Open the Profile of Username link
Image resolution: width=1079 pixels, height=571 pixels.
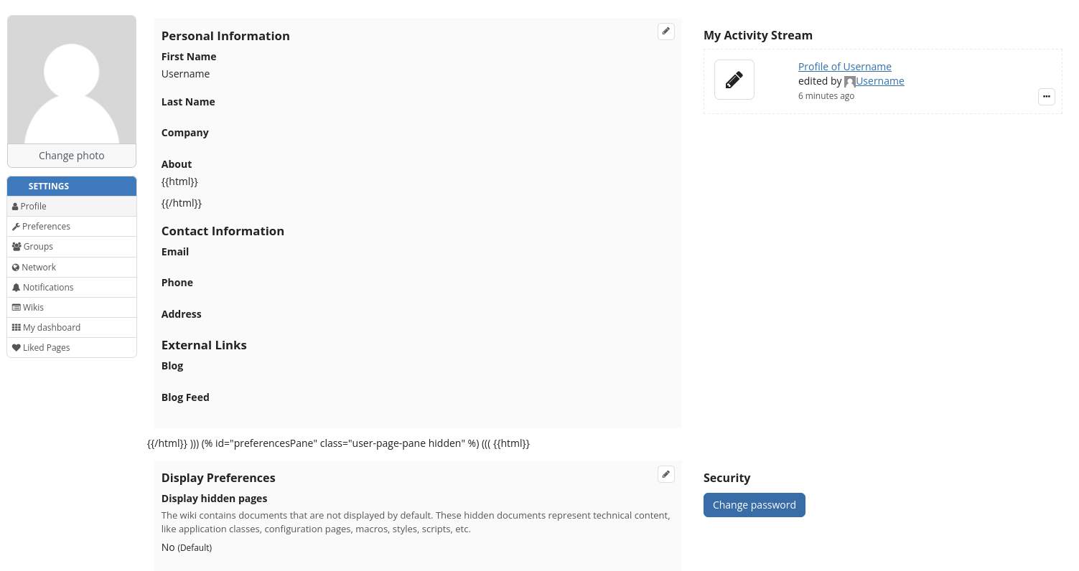click(x=844, y=67)
